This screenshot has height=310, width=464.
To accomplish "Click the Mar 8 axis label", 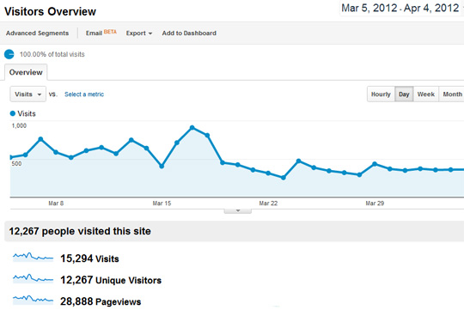I will (56, 204).
